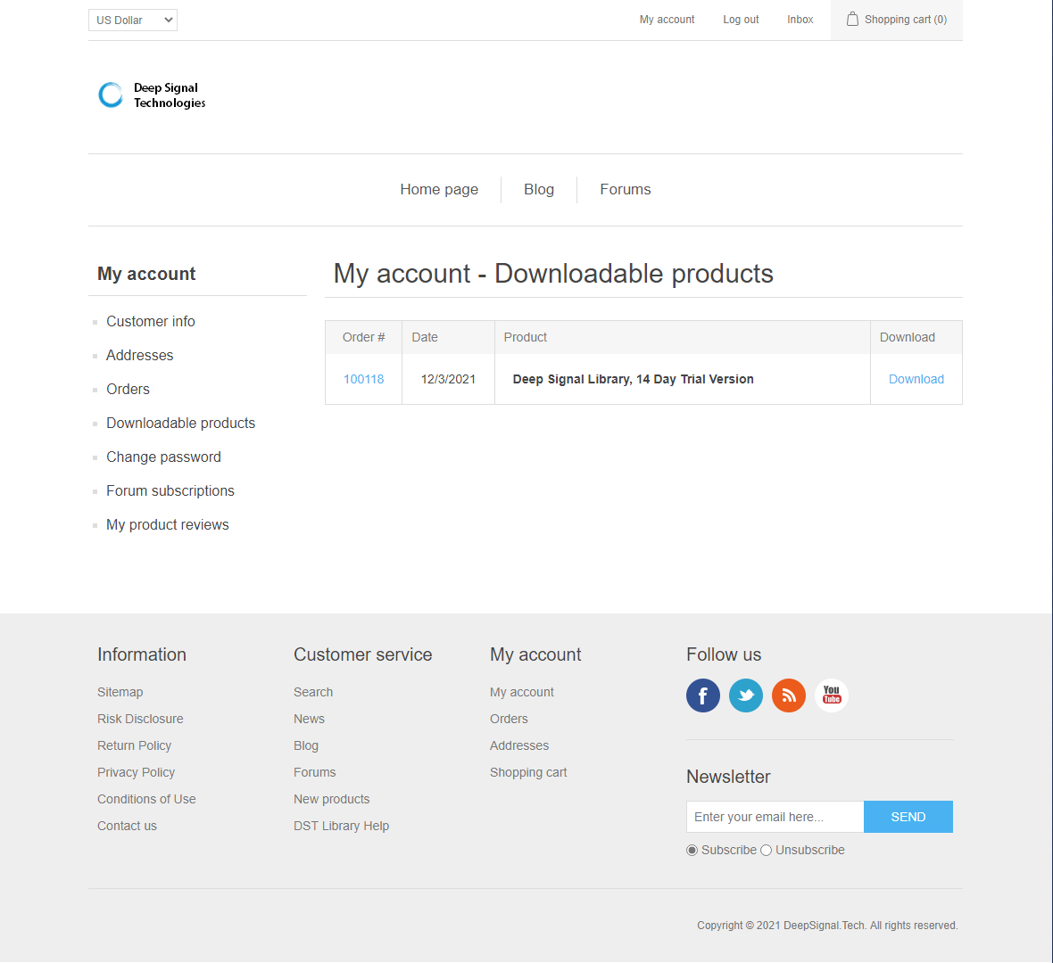The width and height of the screenshot is (1053, 963).
Task: Open the RSS feed icon
Action: coord(788,695)
